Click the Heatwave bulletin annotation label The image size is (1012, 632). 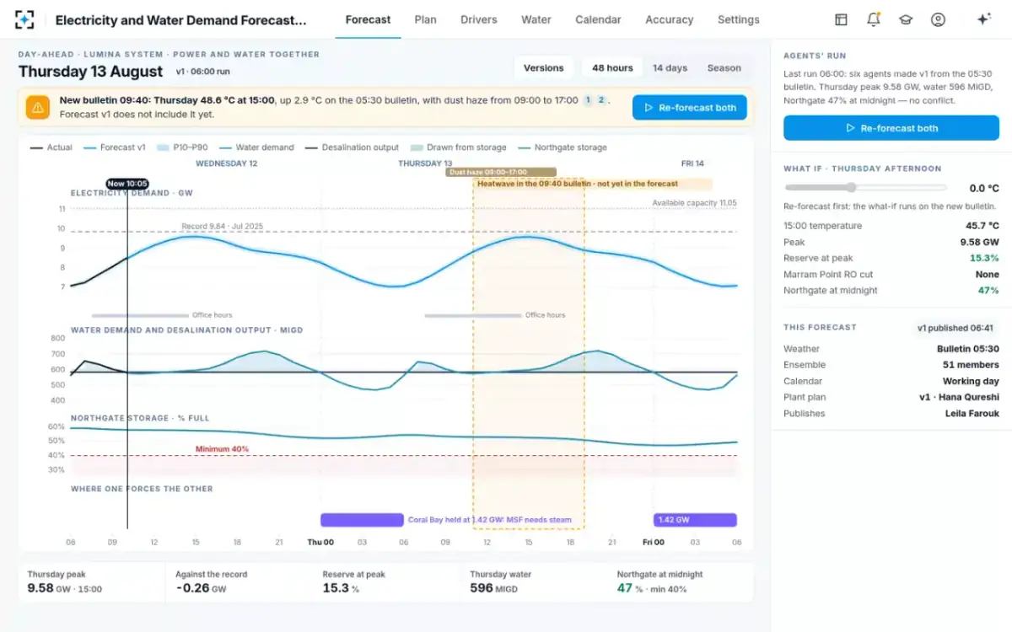593,184
